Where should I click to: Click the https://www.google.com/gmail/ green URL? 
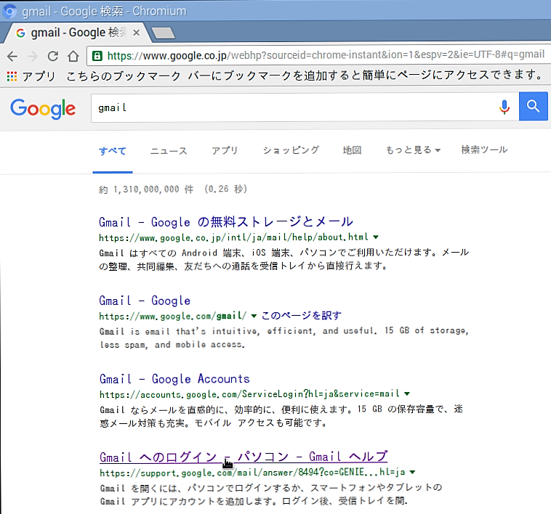click(x=173, y=316)
